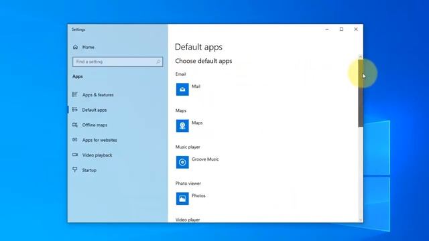
Task: Click the 'Photo viewer' category label
Action: click(188, 183)
